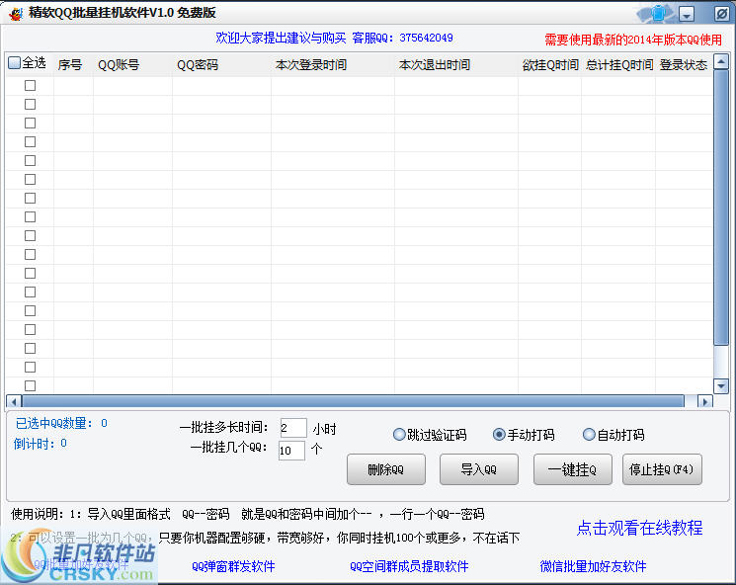
Task: Click the vertical scrollbar down arrow
Action: [720, 386]
